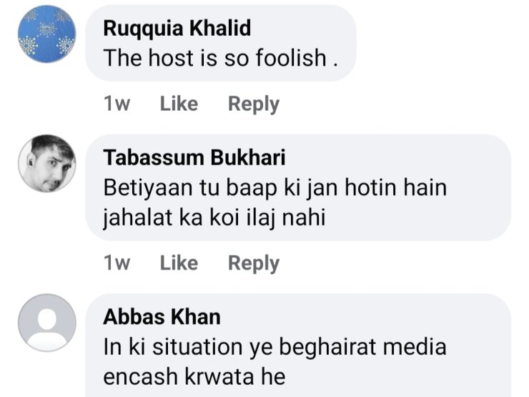This screenshot has height=397, width=529.
Task: Like Ruqquia Khalid's comment
Action: click(x=179, y=104)
